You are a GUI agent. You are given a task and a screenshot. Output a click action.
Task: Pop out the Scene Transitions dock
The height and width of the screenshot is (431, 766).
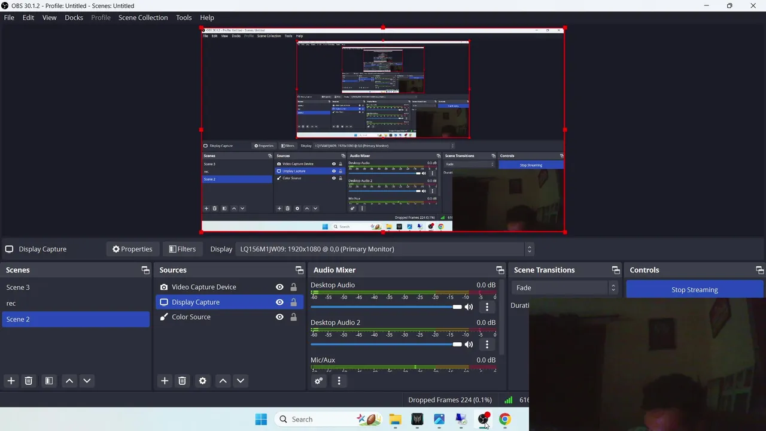click(x=615, y=270)
